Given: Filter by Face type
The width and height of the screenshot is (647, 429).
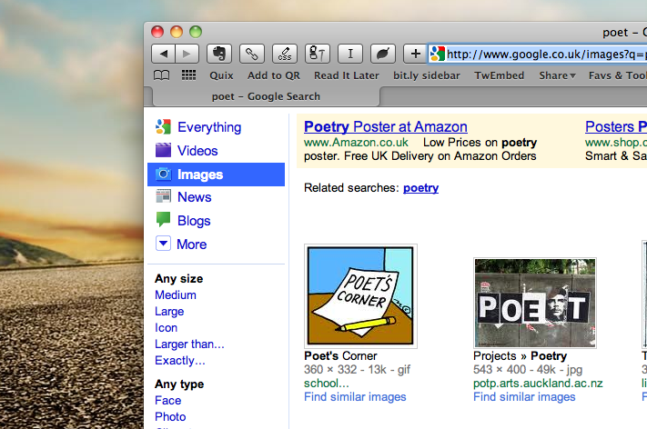Looking at the screenshot, I should (168, 400).
